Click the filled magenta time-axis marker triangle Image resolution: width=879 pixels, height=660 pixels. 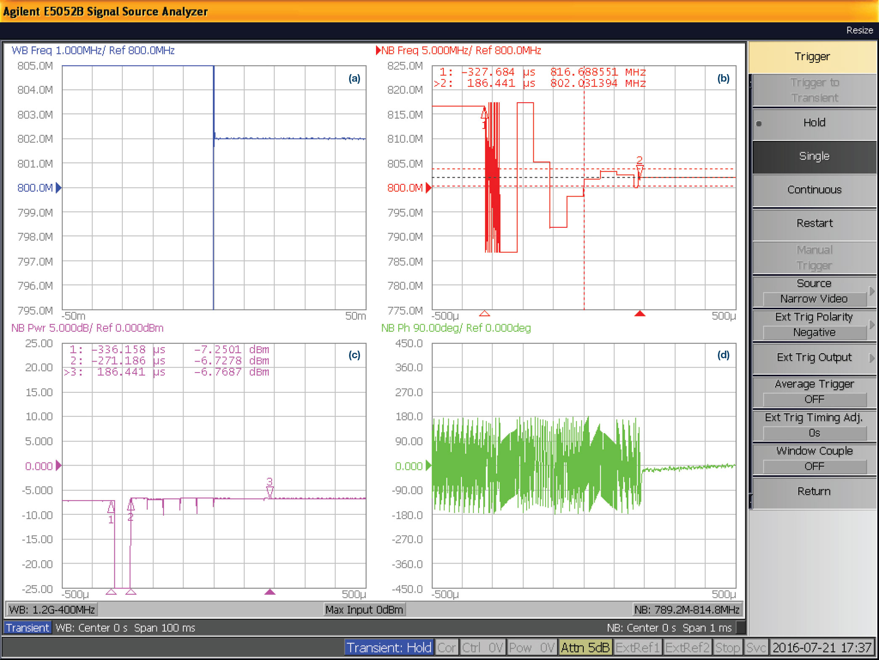click(x=270, y=592)
